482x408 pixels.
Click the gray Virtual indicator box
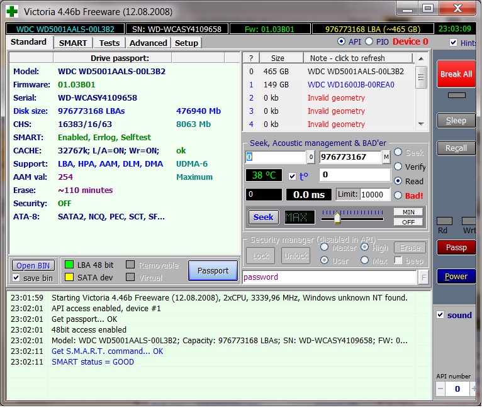click(x=130, y=277)
